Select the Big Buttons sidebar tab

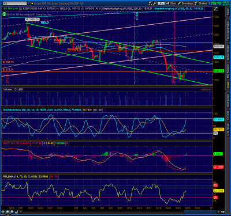(228, 71)
